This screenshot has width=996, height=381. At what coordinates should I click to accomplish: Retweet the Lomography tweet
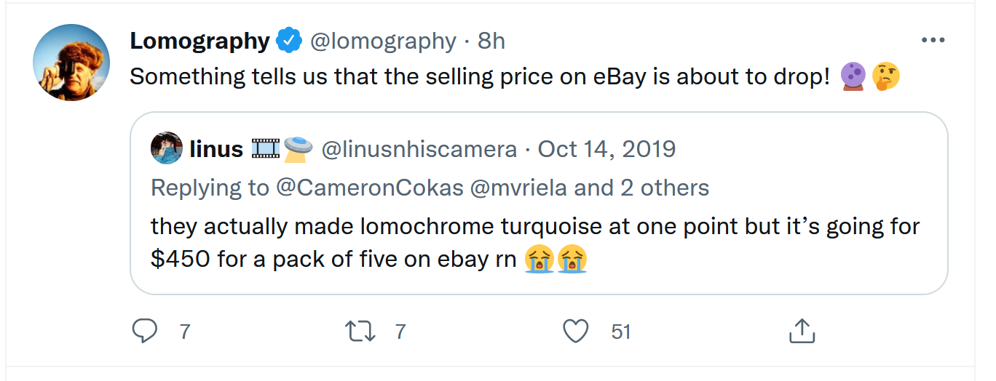pyautogui.click(x=360, y=332)
